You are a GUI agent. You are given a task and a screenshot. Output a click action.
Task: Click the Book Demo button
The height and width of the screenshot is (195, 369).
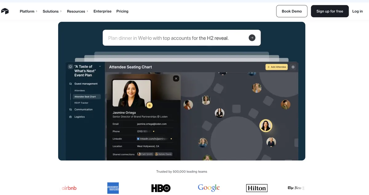pos(292,11)
